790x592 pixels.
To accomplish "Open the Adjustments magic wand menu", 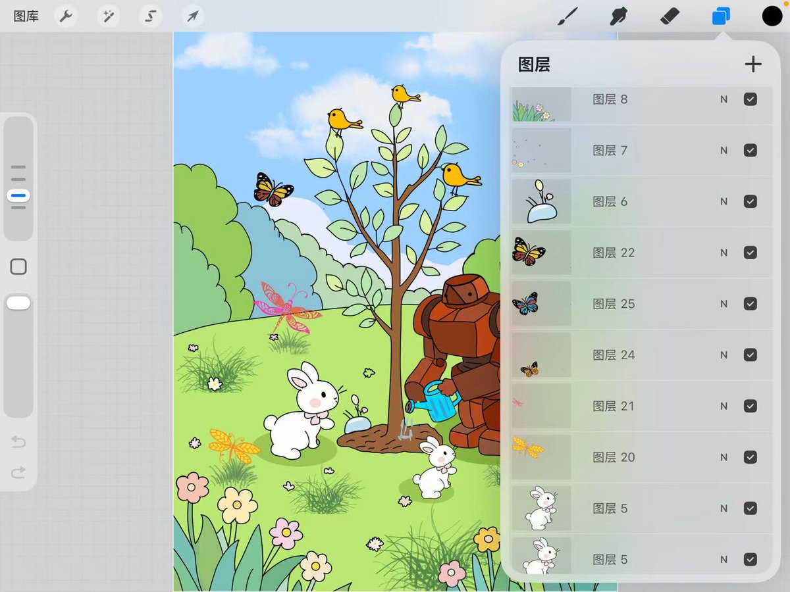I will coord(108,16).
